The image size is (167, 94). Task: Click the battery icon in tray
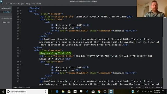[x=145, y=92]
